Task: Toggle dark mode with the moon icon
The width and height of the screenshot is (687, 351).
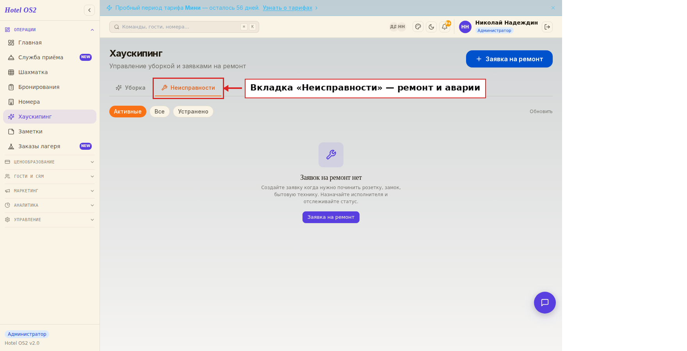Action: [x=431, y=27]
